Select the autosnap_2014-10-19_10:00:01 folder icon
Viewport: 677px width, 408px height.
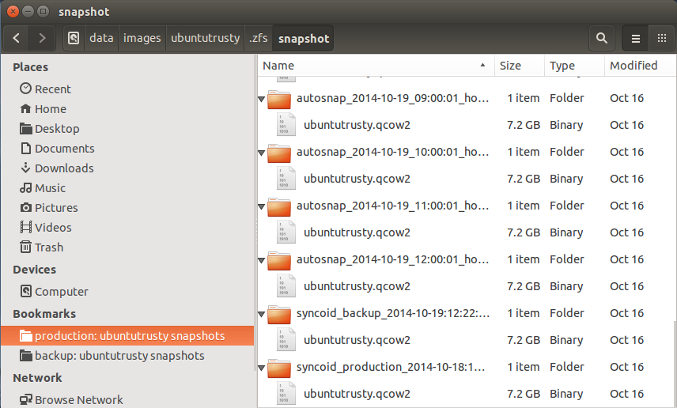tap(279, 153)
